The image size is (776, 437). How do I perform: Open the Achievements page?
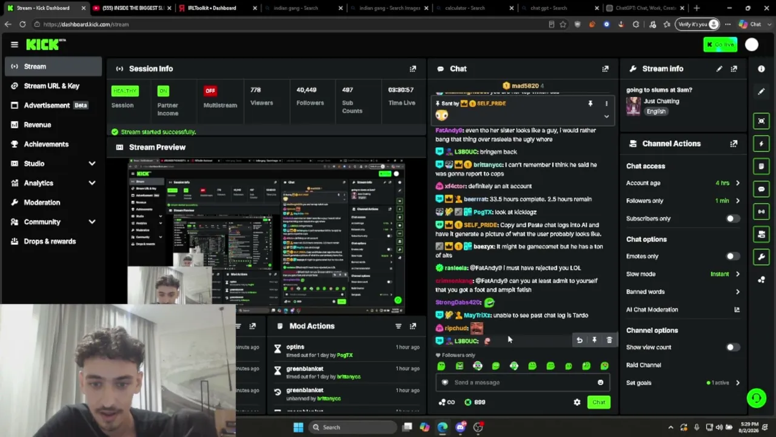click(x=53, y=144)
